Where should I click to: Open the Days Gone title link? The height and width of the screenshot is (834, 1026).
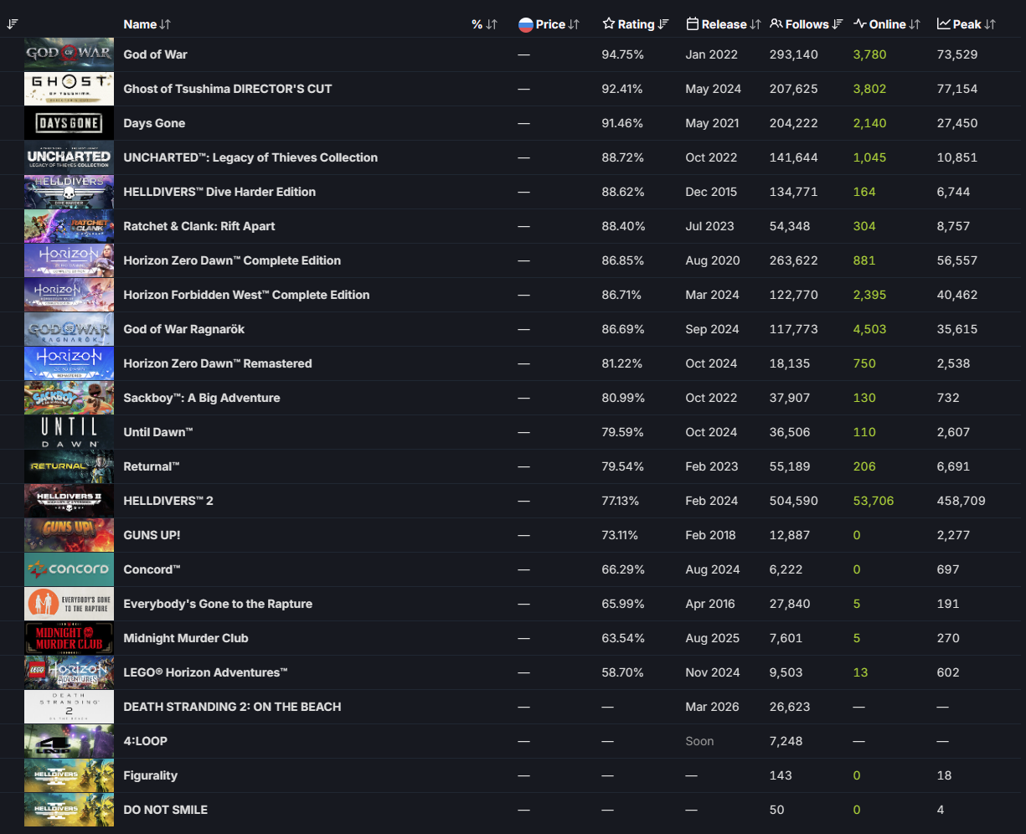coord(154,123)
